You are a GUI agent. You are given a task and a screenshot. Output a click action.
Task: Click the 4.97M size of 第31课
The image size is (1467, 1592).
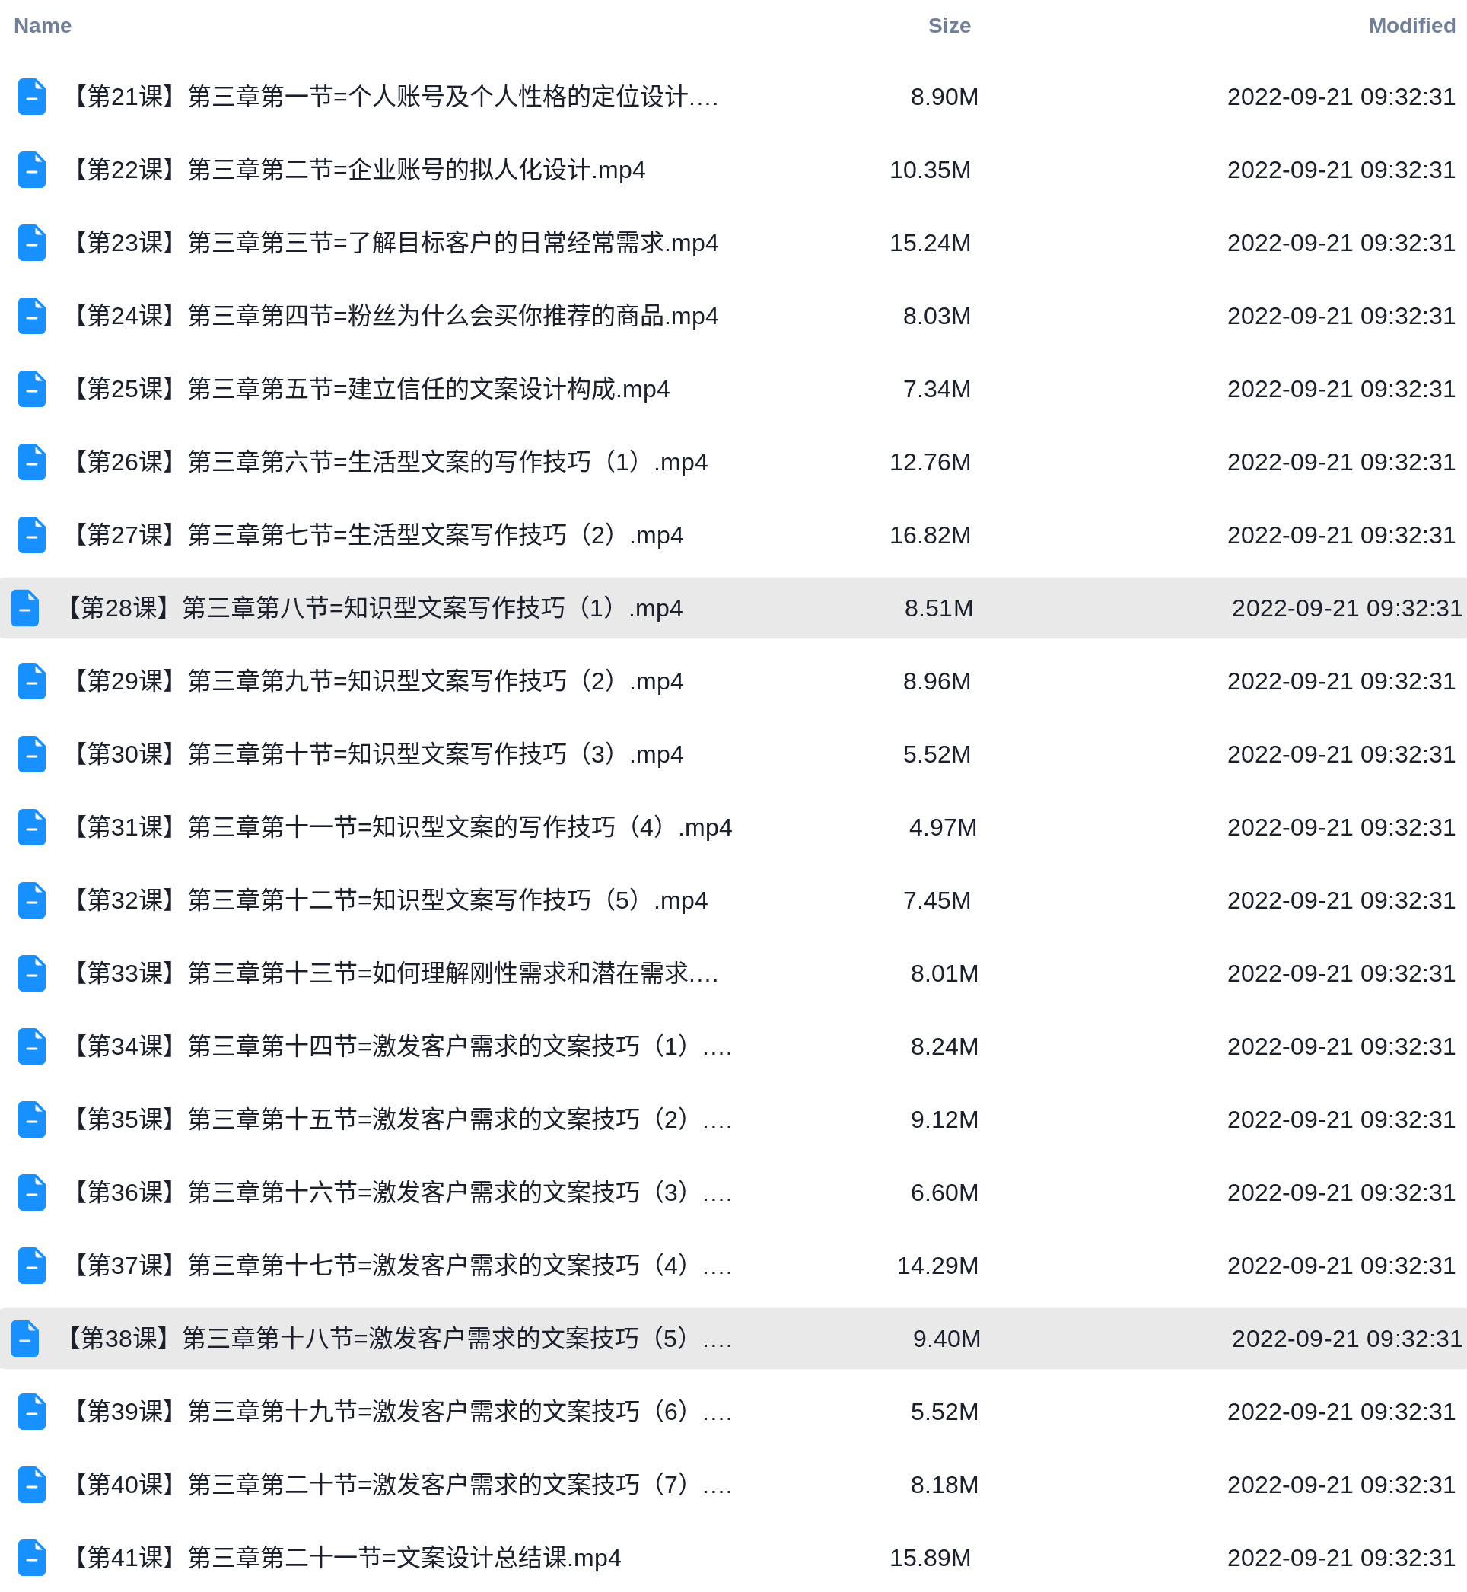943,827
